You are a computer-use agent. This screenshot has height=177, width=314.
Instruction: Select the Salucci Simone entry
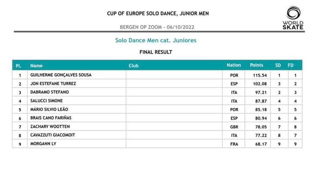pos(47,101)
